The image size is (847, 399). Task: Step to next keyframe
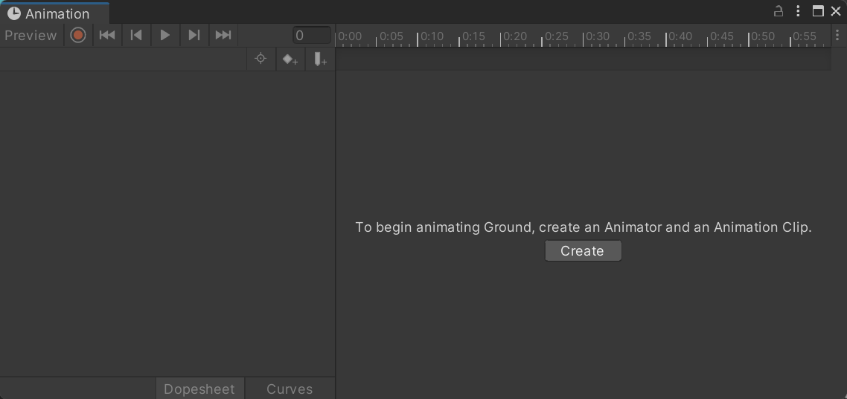tap(194, 35)
